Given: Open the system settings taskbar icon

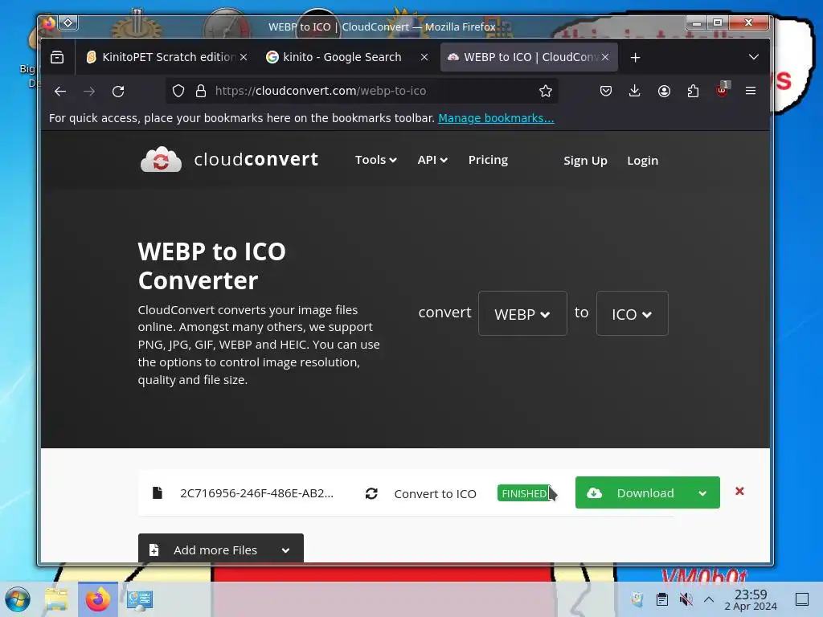Looking at the screenshot, I should click(140, 599).
